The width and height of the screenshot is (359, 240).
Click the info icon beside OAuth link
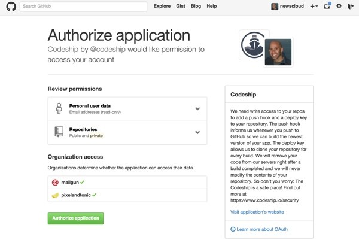point(233,229)
